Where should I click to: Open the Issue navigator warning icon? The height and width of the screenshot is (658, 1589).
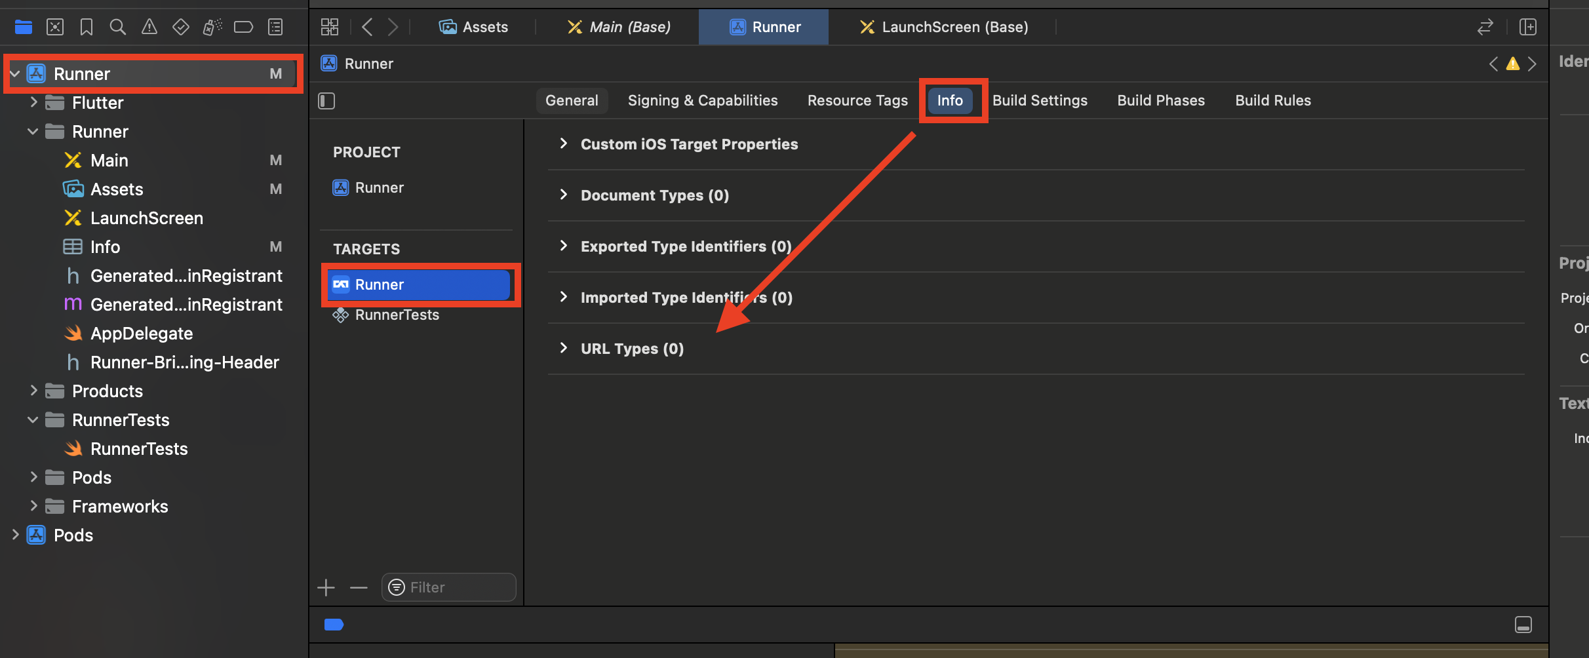[149, 27]
